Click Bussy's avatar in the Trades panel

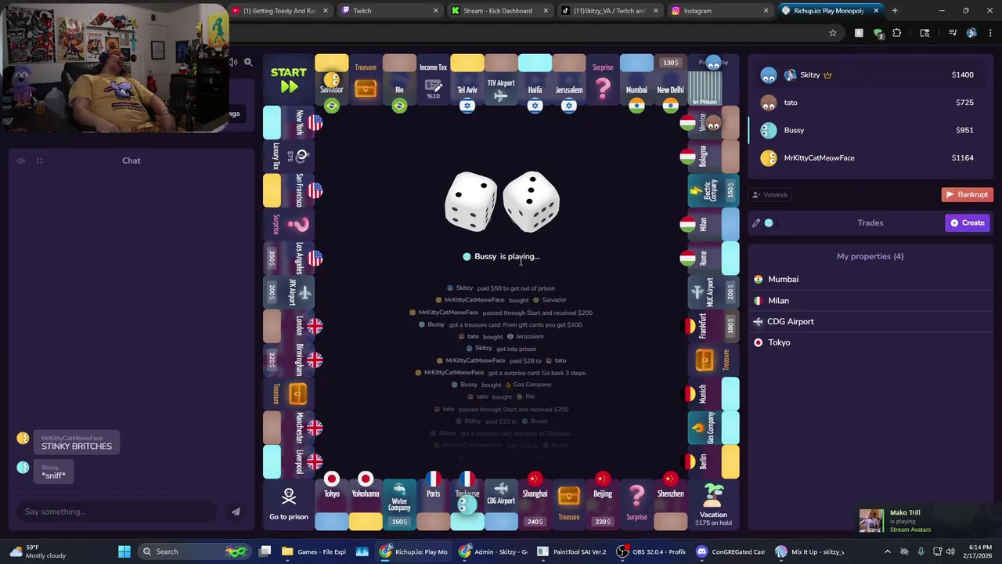click(769, 223)
